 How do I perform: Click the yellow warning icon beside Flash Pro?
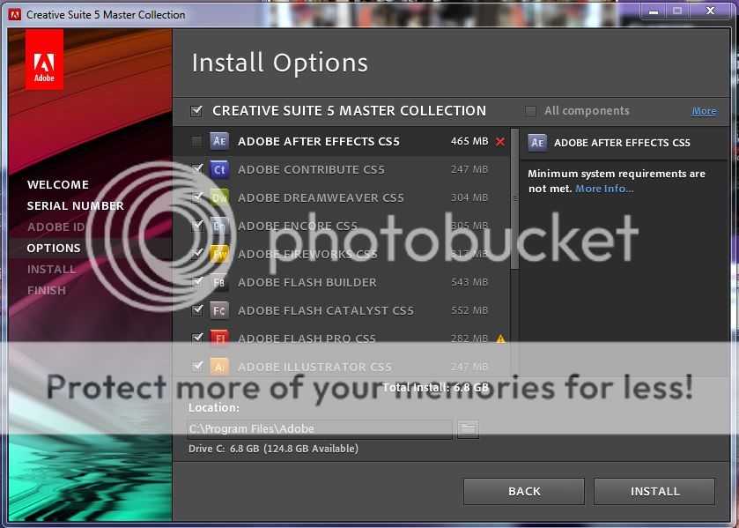(x=500, y=338)
